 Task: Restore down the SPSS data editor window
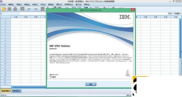[173, 1]
